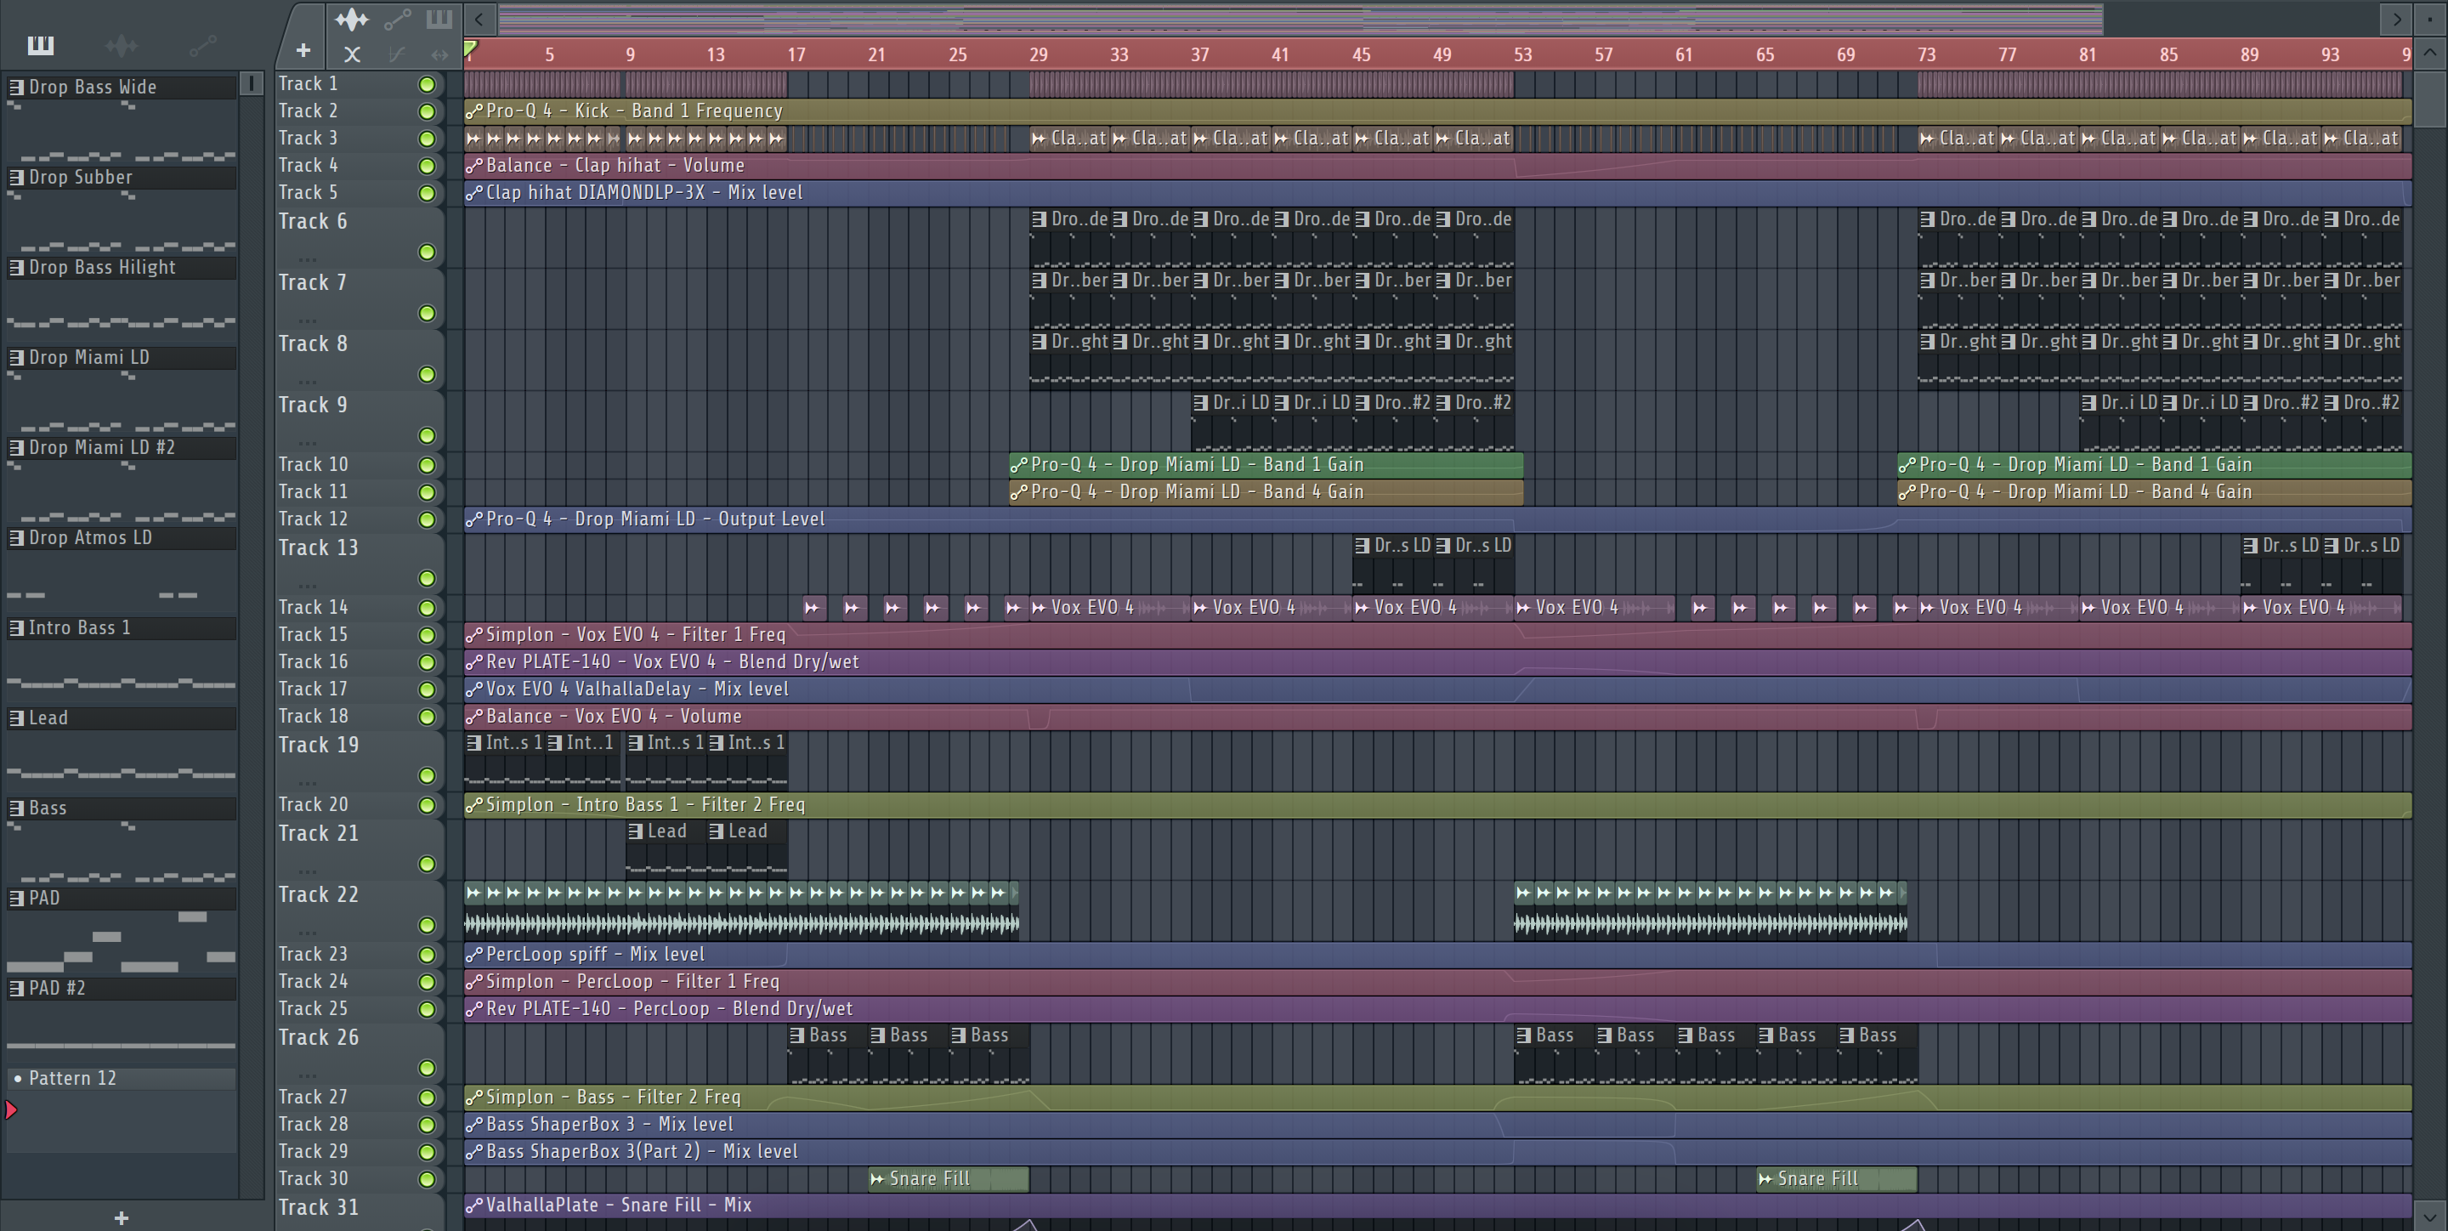Disable Track 14 via its green LED
This screenshot has width=2448, height=1231.
coord(427,607)
